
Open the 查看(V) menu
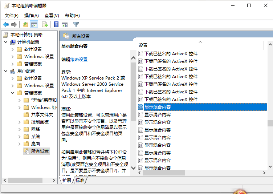[x=52, y=15]
